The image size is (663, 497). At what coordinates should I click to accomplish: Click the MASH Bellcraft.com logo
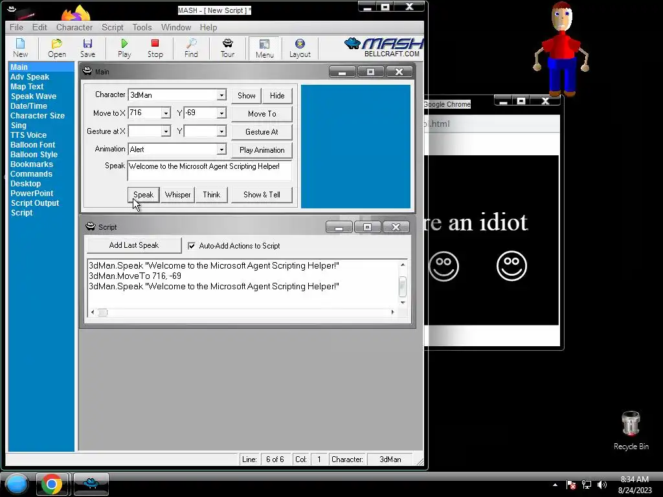(384, 47)
